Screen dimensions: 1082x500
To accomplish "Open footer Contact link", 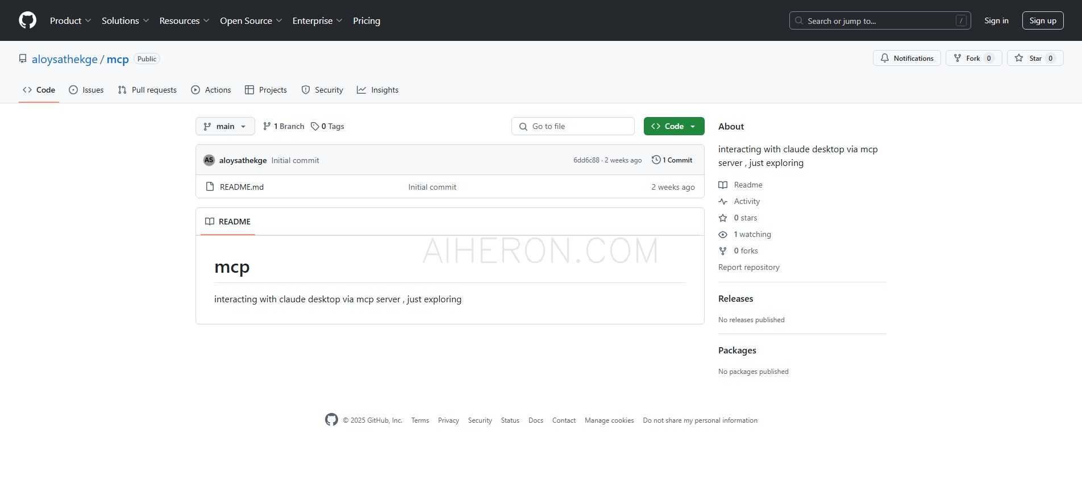I will tap(564, 420).
